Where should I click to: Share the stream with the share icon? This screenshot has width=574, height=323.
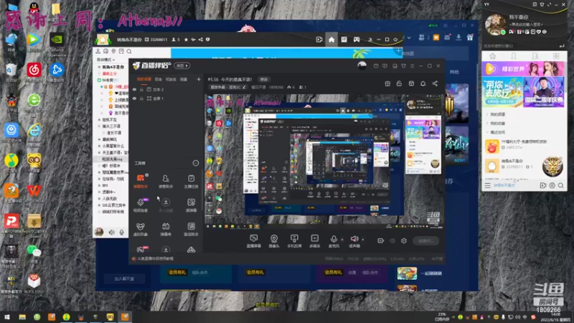click(435, 83)
